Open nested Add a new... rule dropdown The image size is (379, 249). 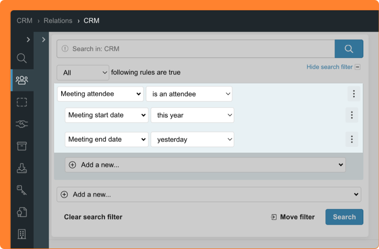(x=205, y=165)
